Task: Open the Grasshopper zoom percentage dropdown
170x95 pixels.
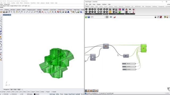Action: 104,17
